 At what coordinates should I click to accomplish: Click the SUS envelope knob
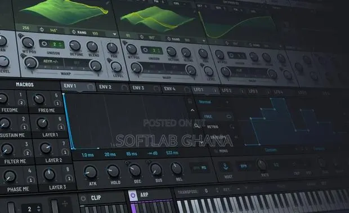coord(156,170)
